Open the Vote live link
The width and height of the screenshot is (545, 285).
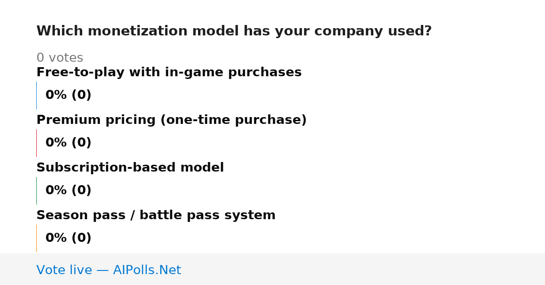[109, 270]
